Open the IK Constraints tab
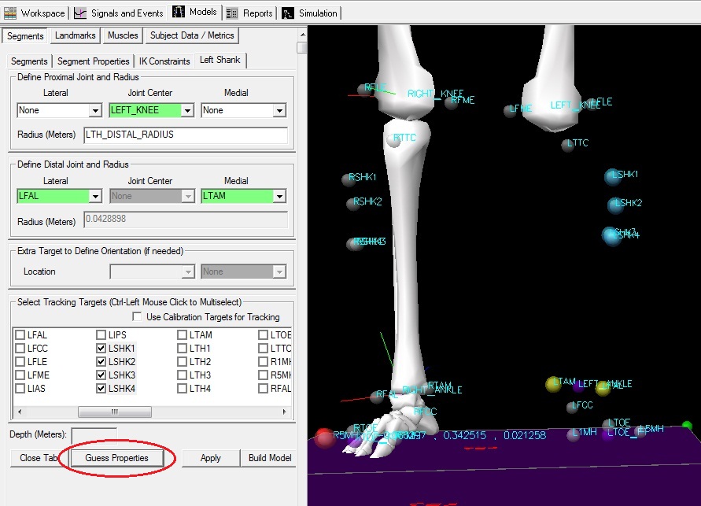Viewport: 701px width, 506px height. [x=164, y=61]
